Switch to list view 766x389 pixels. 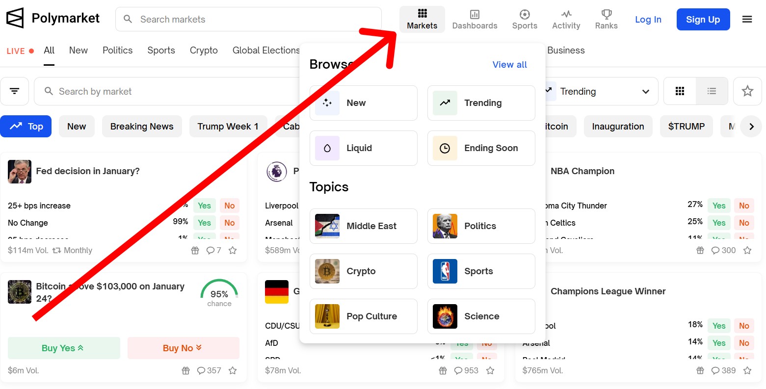(x=712, y=91)
